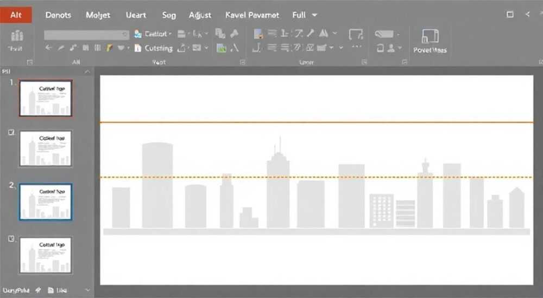Expand the chevron at panel bottom
The image size is (543, 298).
[x=87, y=290]
